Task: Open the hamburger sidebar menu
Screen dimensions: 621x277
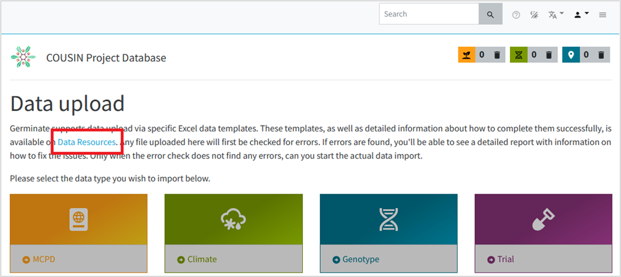Action: tap(602, 15)
